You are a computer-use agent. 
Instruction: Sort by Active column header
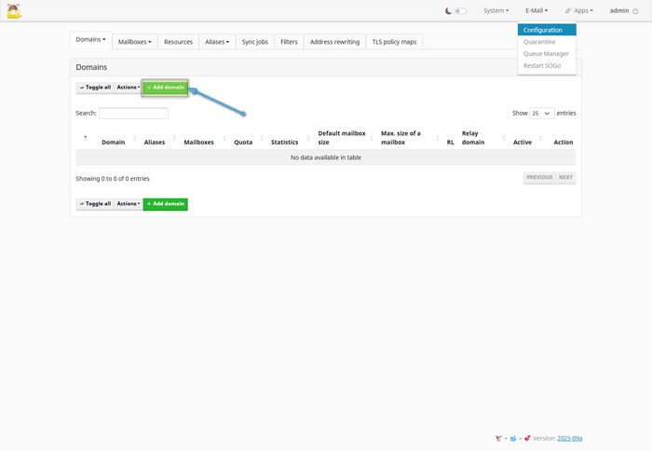pos(523,143)
